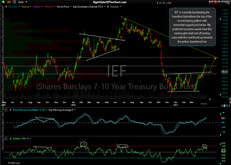
Task: Close the Wilder's RSI pane
Action: (6, 139)
